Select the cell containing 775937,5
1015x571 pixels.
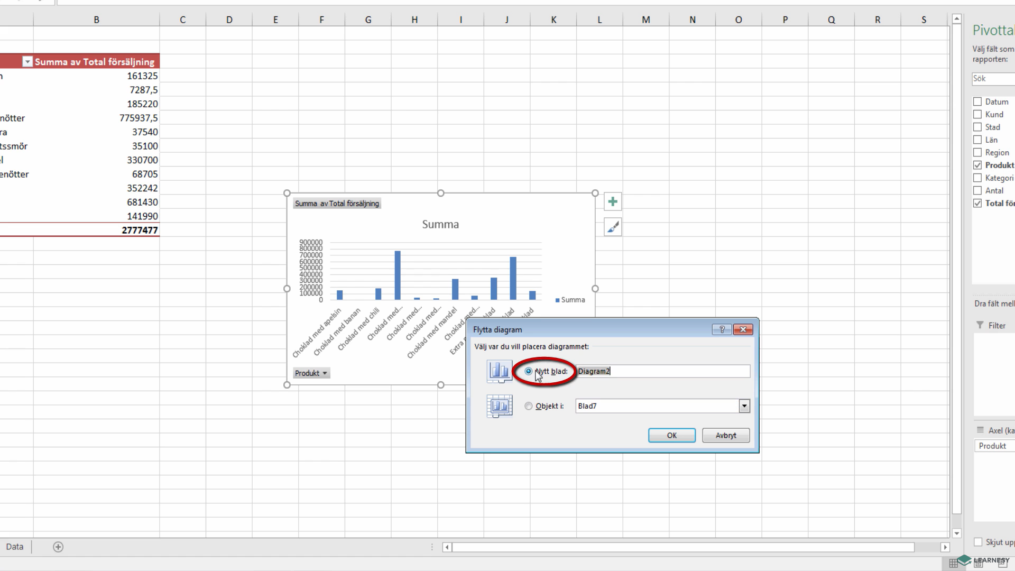pos(96,118)
